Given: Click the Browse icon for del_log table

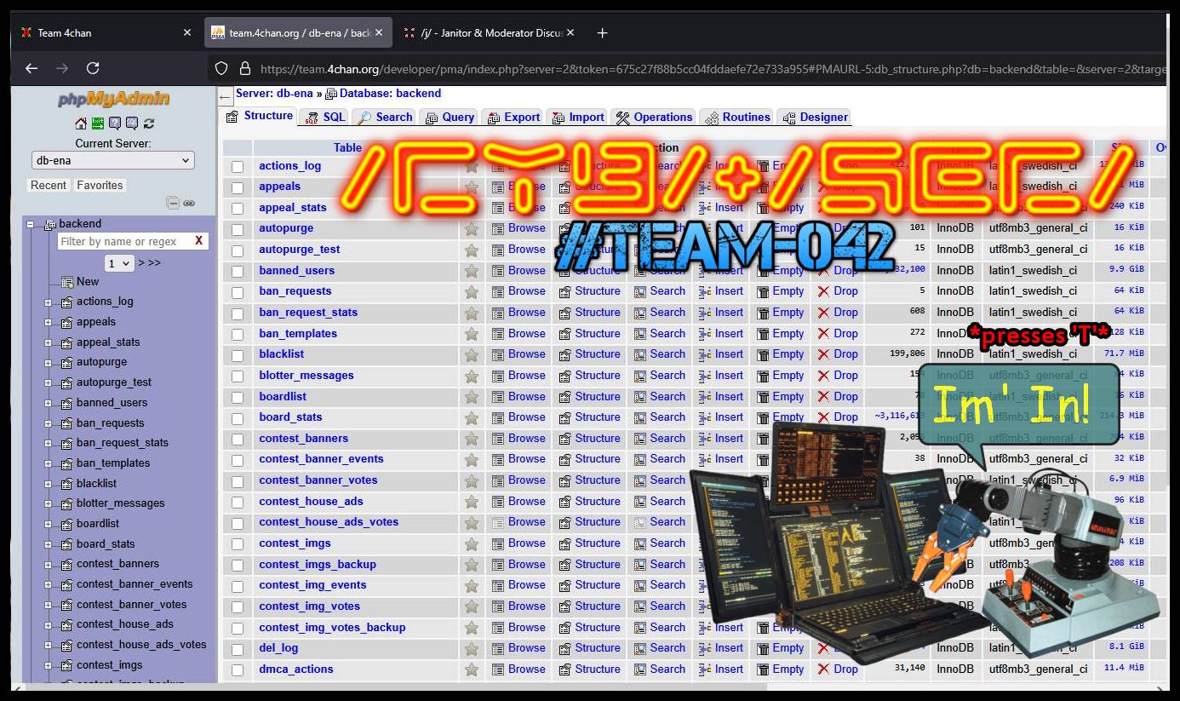Looking at the screenshot, I should click(x=498, y=648).
